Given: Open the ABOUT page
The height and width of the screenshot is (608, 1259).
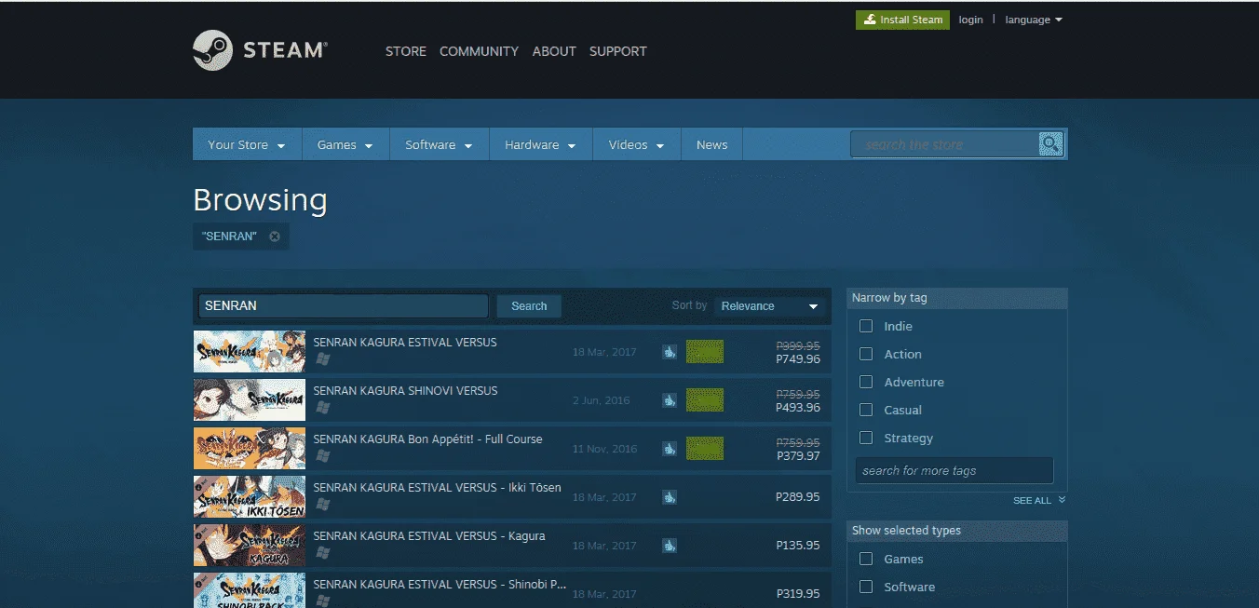Looking at the screenshot, I should [x=554, y=51].
